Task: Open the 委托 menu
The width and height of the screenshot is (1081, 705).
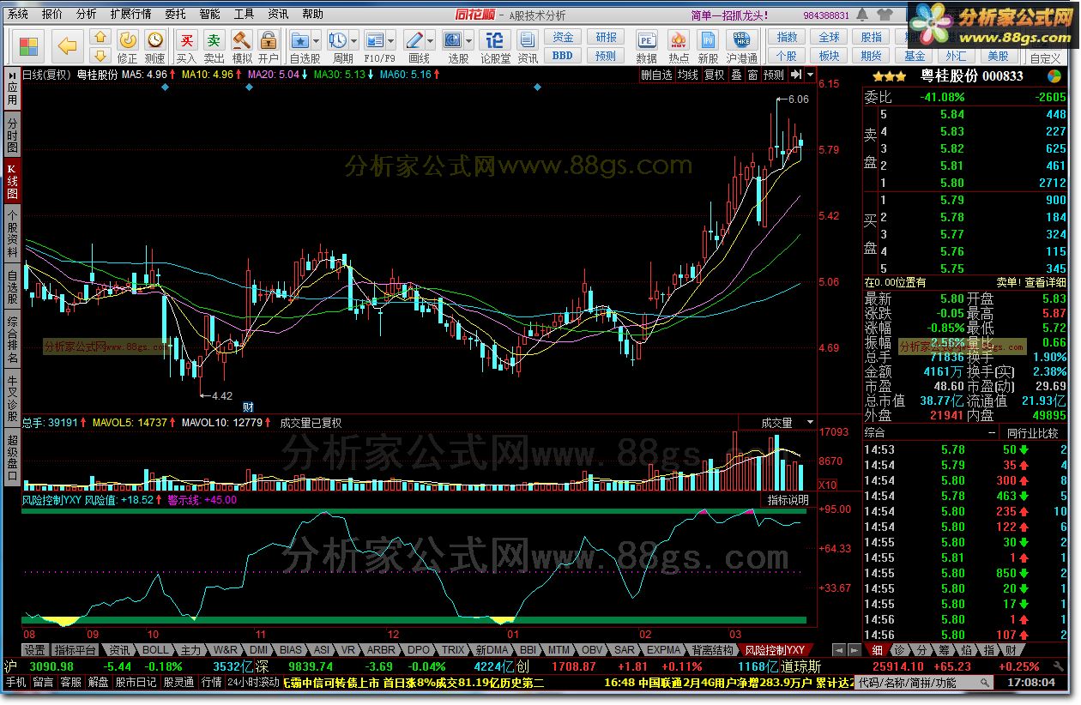Action: point(175,14)
